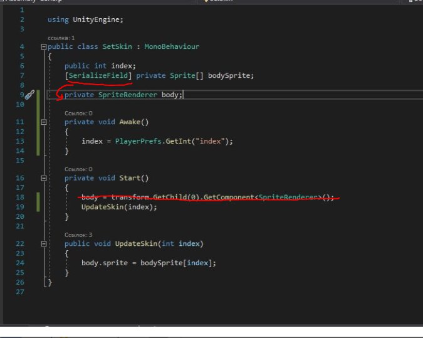This screenshot has height=338, width=423.
Task: Collapse the Awake method block
Action: [44, 122]
